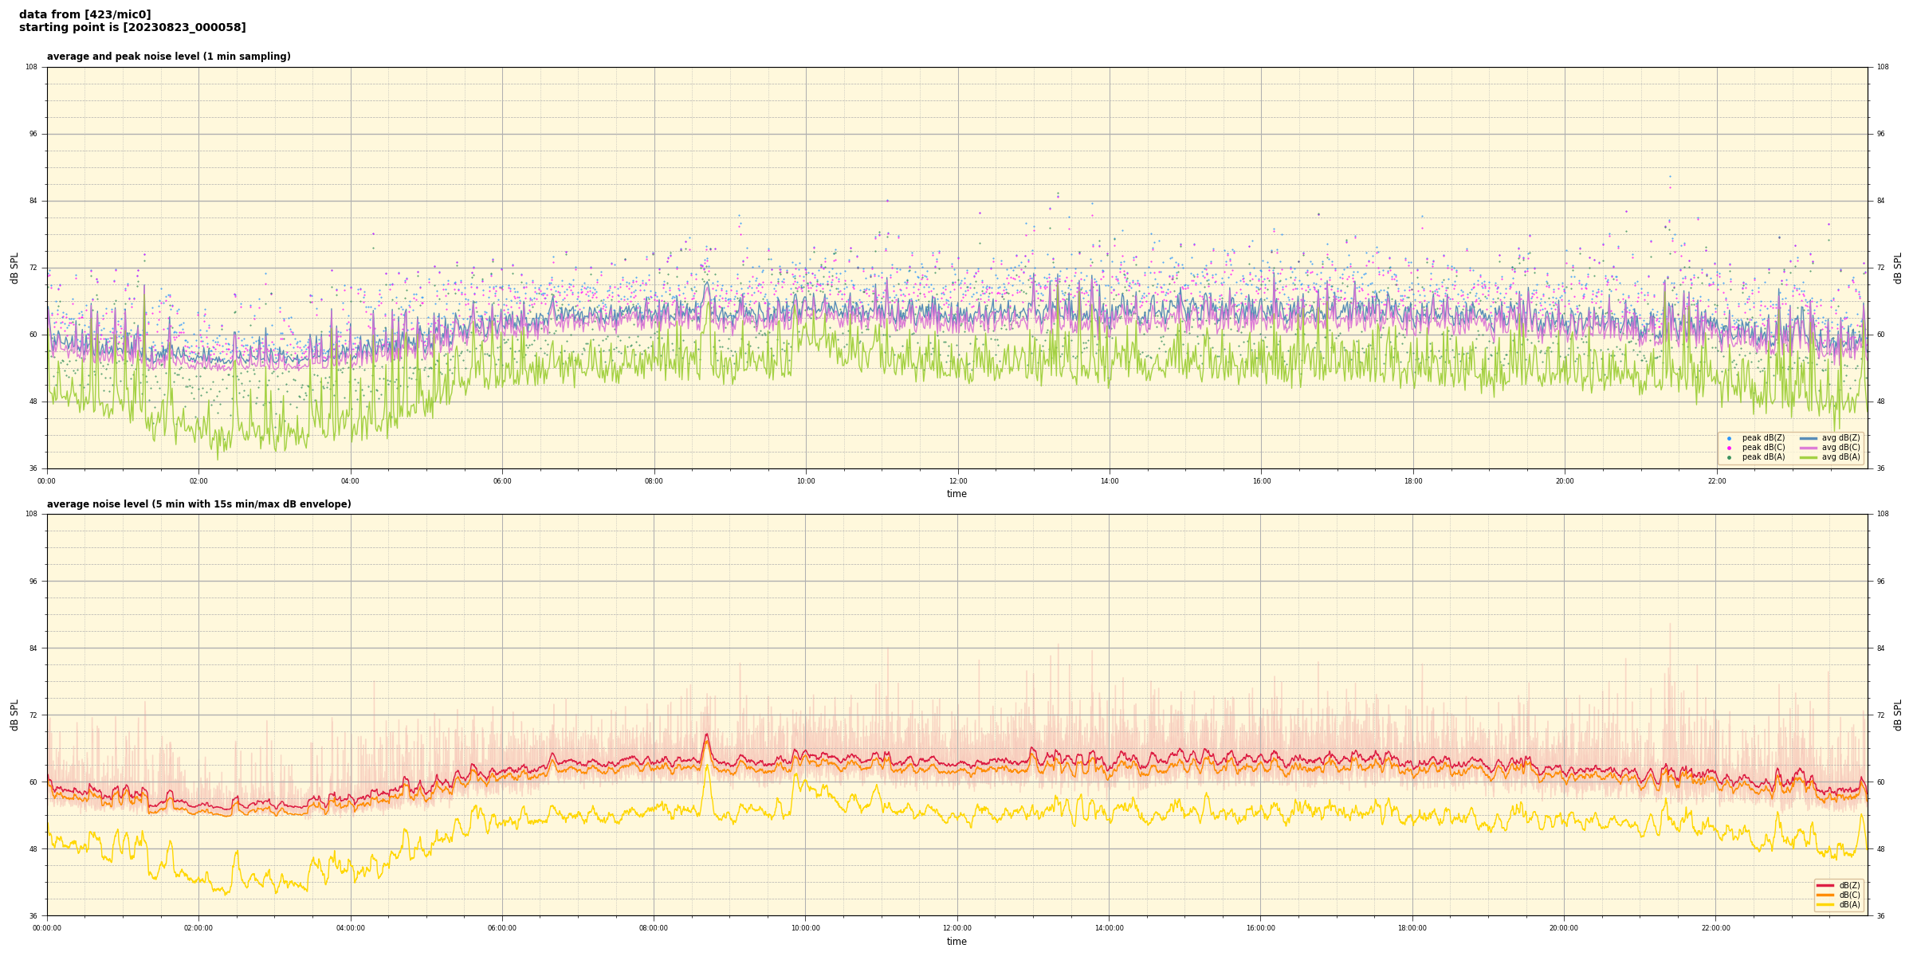Image resolution: width=1913 pixels, height=956 pixels.
Task: Select the avg dB(C) pink legend line
Action: coord(1809,448)
